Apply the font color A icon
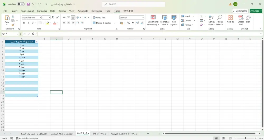Image resolution: width=264 pixels, height=140 pixels. click(x=55, y=23)
